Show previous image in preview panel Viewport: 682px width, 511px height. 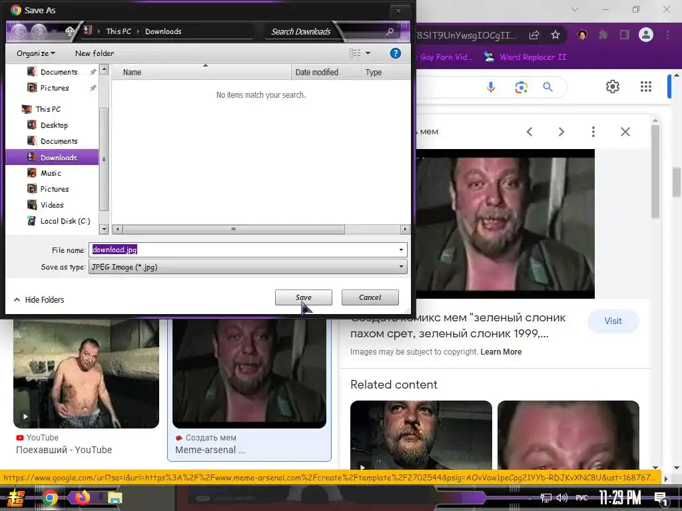point(529,132)
